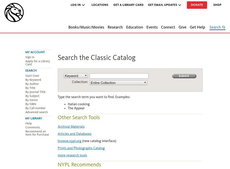Viewport: 230px width, 169px height.
Task: Open the Entire Collection dropdown
Action: coord(118,83)
